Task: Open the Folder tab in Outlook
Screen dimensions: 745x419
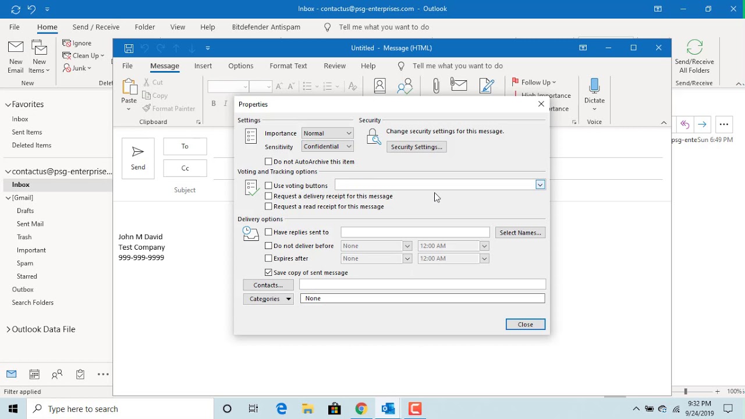Action: point(145,27)
